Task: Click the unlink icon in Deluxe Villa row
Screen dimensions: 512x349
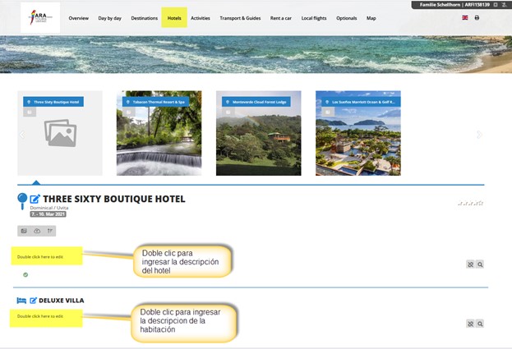Action: (x=470, y=324)
